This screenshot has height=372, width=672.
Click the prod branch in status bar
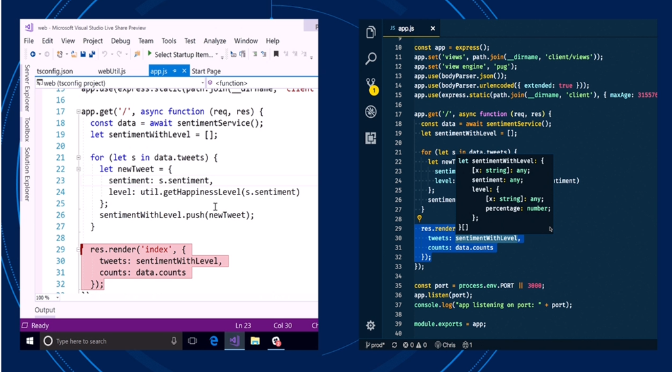(x=375, y=344)
